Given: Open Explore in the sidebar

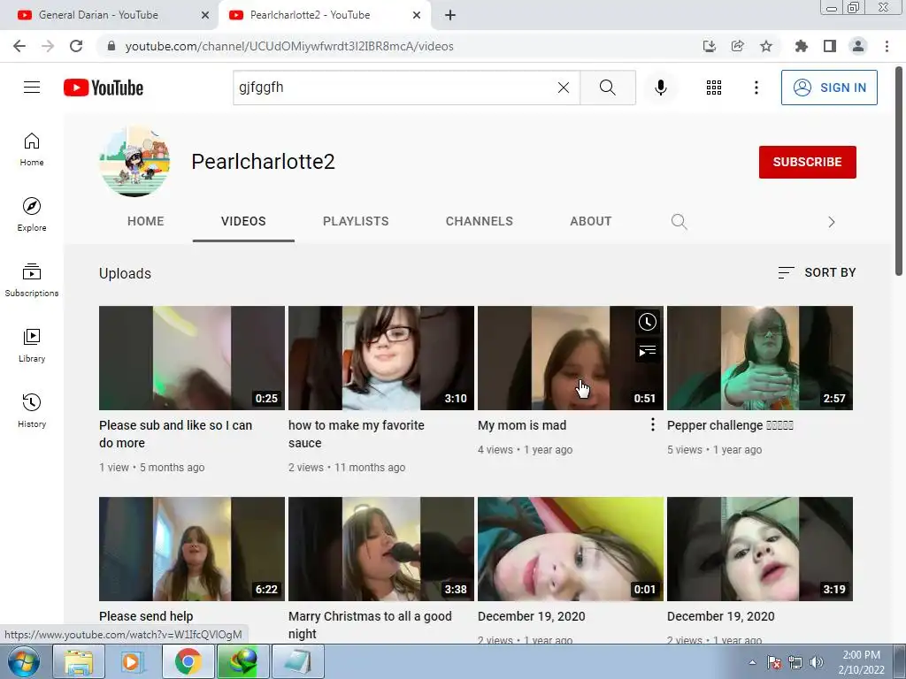Looking at the screenshot, I should [x=32, y=215].
